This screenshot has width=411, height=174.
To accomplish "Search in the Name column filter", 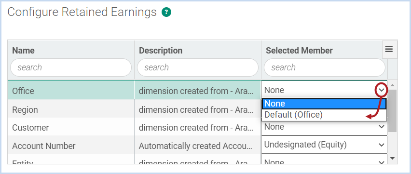I will click(x=71, y=67).
